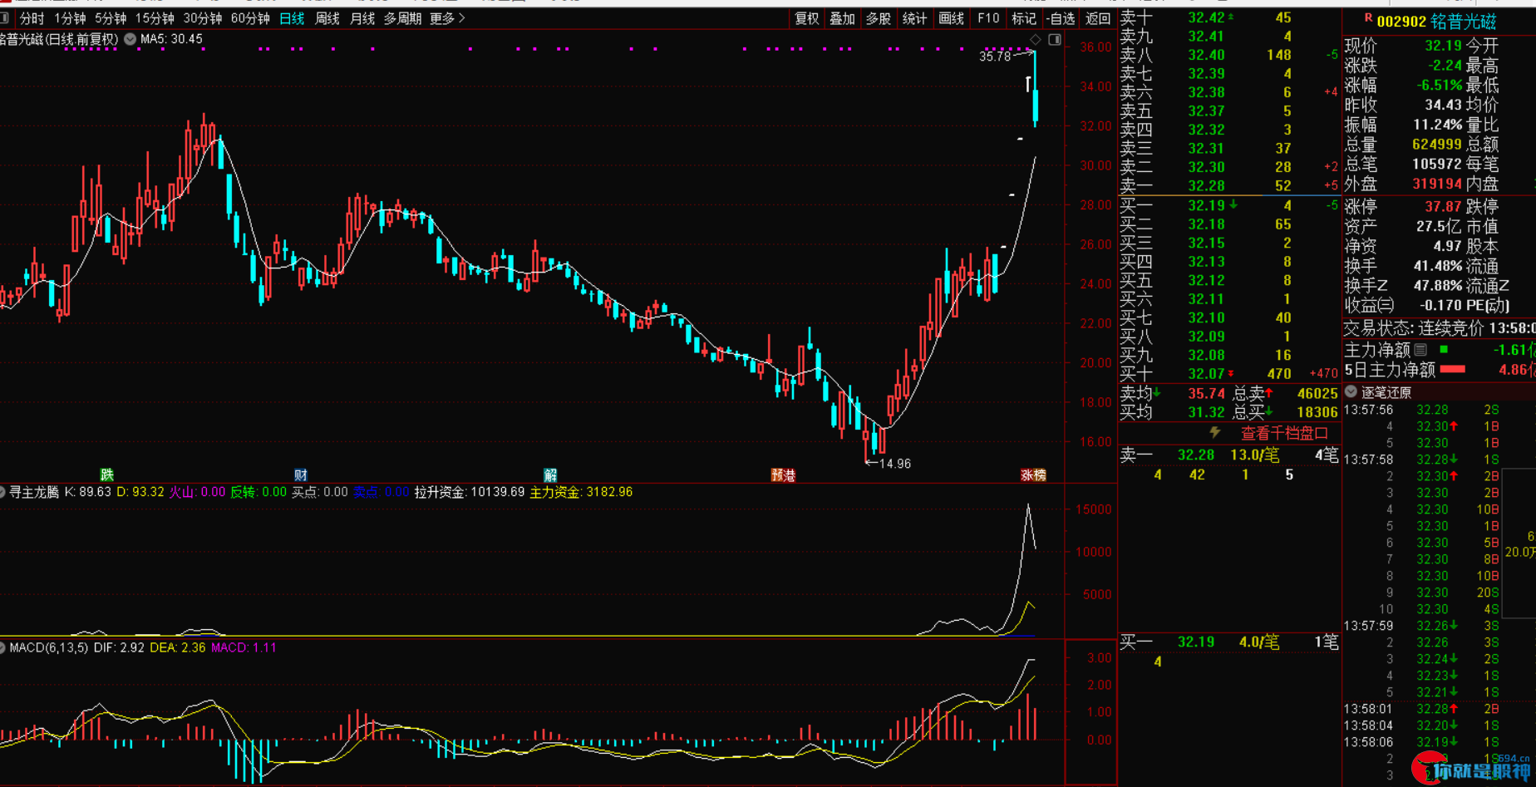Click the 5日主力净额 red bar

[x=1452, y=369]
